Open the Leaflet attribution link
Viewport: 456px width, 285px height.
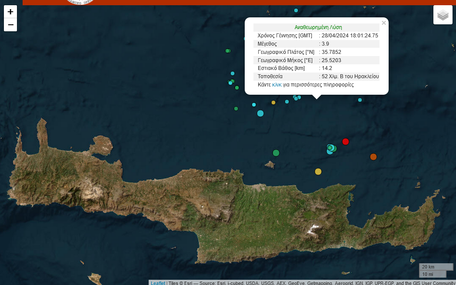[158, 283]
